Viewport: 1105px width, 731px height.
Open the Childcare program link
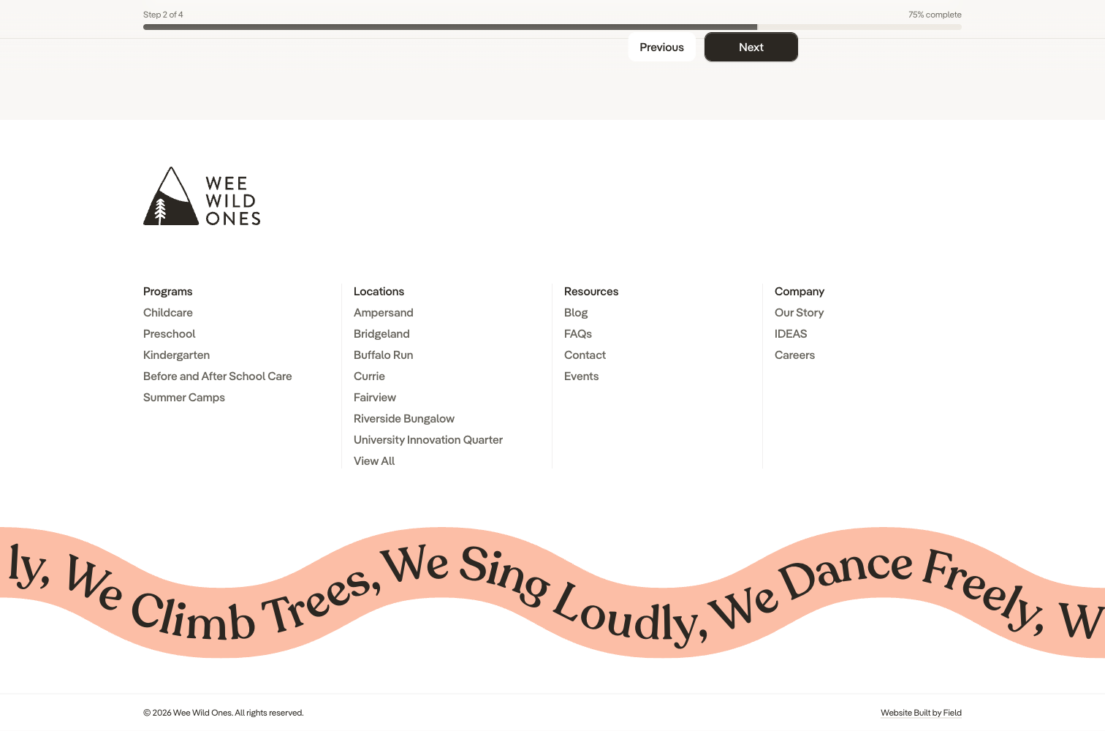point(168,312)
